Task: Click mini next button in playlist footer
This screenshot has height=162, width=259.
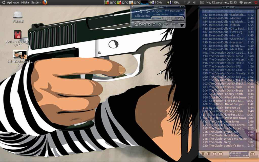Action: pos(238,156)
